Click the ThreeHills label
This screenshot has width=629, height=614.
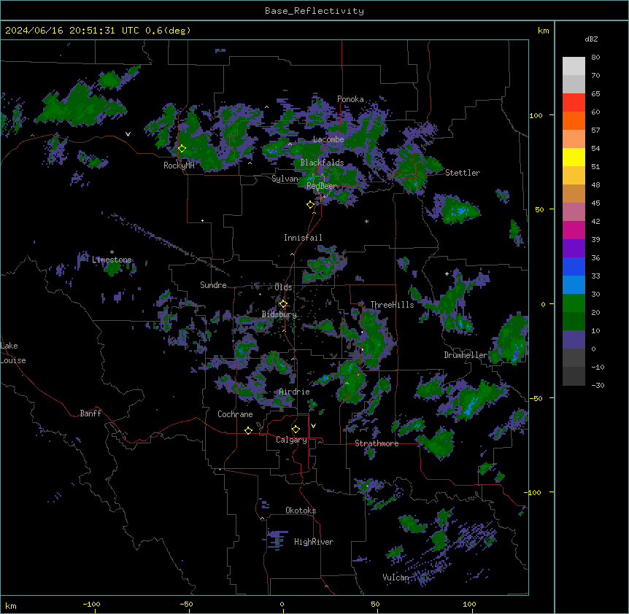[x=392, y=305]
